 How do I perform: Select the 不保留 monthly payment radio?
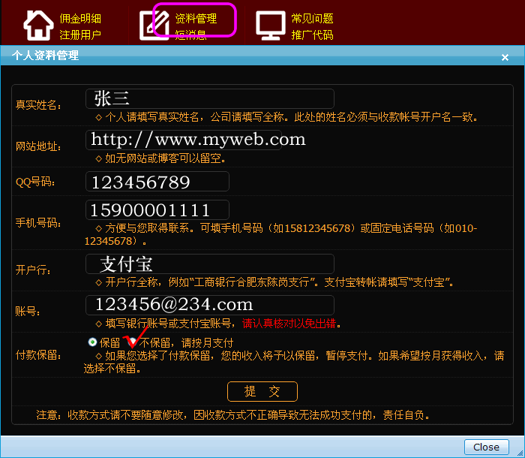[132, 342]
